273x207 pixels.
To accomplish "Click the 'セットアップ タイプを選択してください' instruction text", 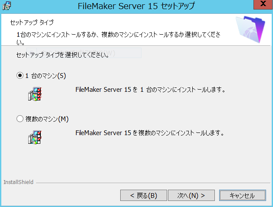I will [x=62, y=55].
